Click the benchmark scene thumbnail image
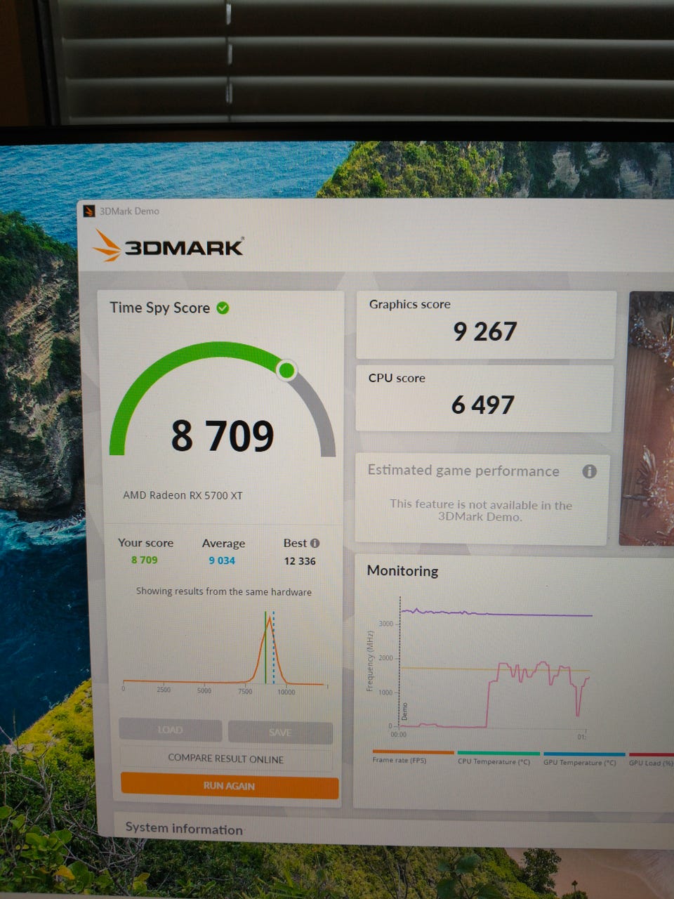Viewport: 674px width, 899px height. [x=647, y=419]
